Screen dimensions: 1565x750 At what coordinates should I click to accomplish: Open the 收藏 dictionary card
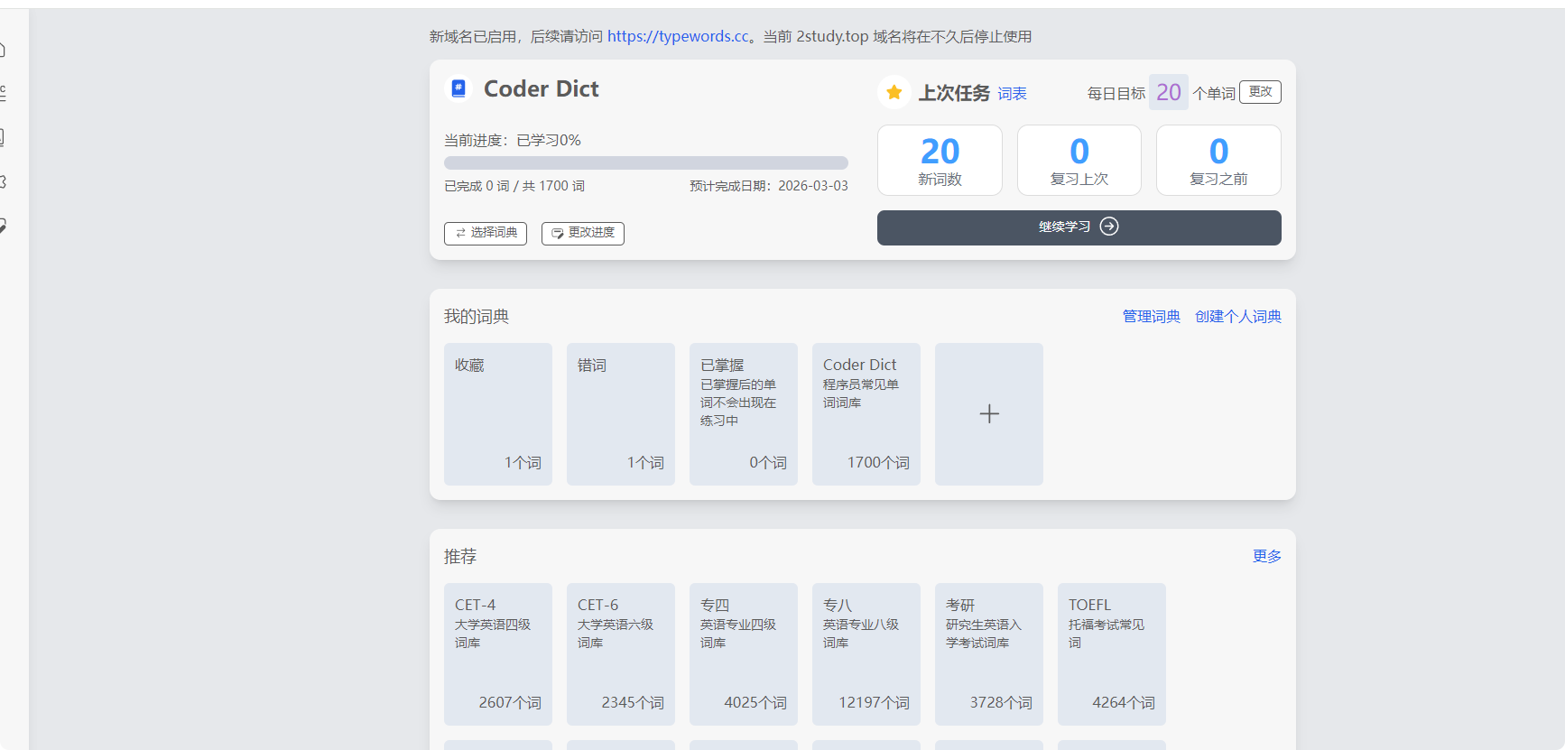(x=498, y=414)
